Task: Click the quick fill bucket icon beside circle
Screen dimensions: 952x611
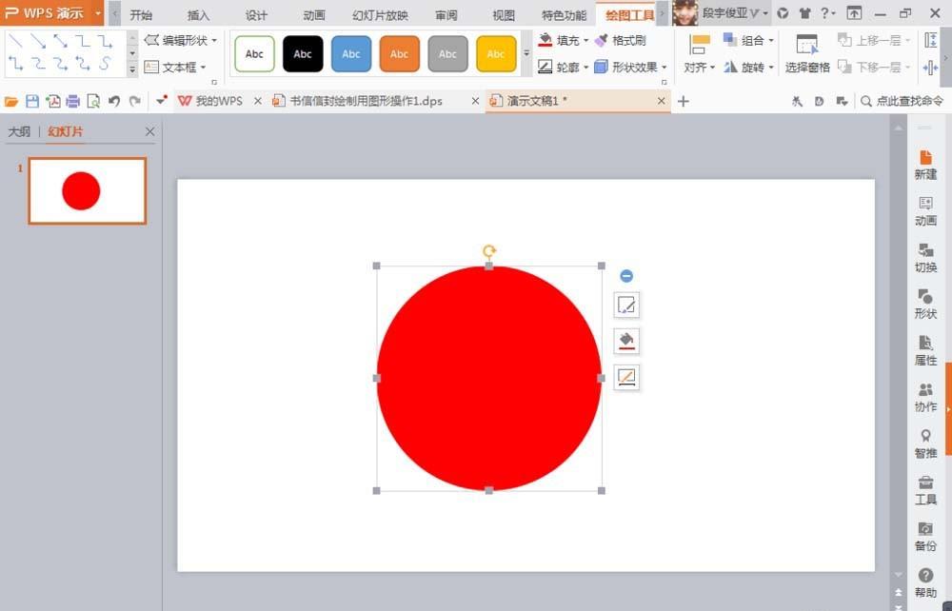Action: coord(626,341)
